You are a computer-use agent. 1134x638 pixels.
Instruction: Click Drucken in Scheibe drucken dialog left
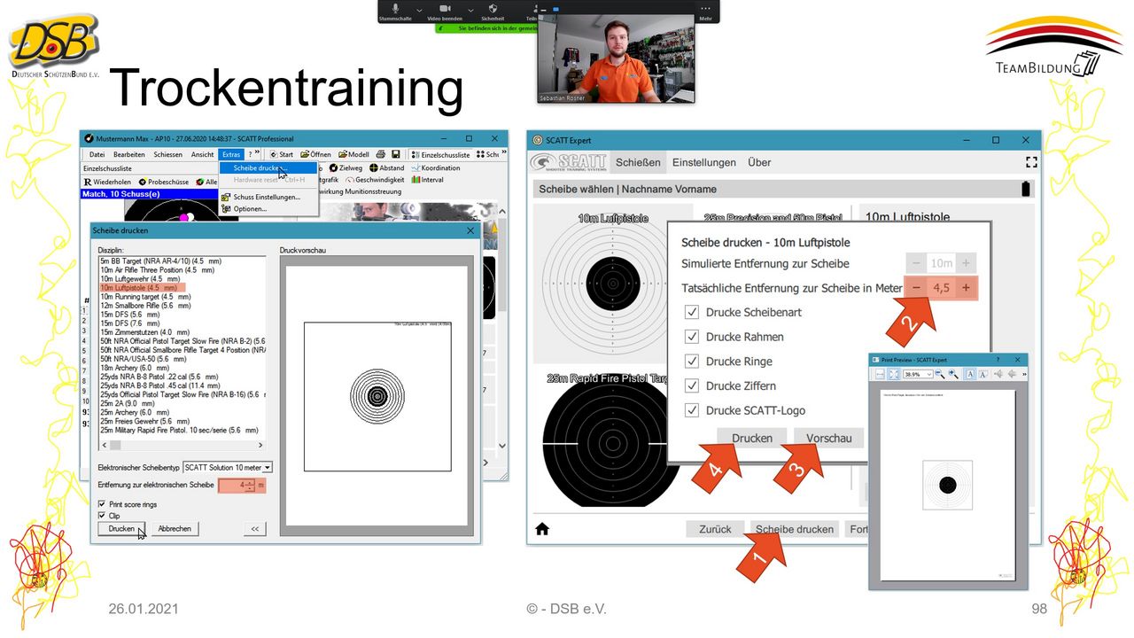pyautogui.click(x=121, y=529)
